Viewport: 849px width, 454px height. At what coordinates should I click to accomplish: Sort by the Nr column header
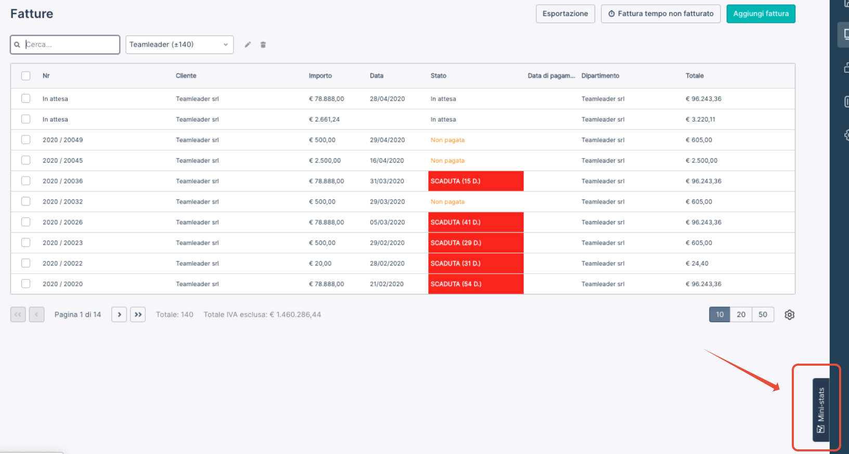[46, 76]
